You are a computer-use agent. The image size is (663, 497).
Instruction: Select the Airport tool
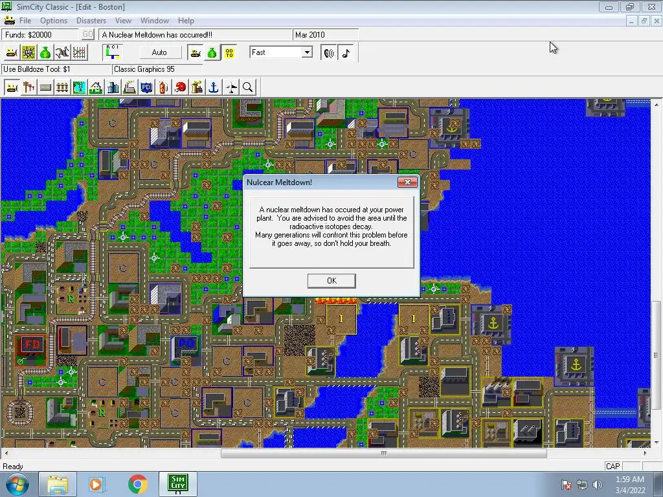pyautogui.click(x=231, y=87)
